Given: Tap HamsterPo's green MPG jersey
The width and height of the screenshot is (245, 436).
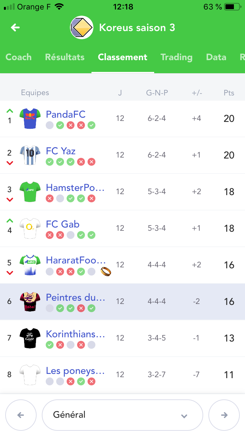Looking at the screenshot, I should tap(30, 192).
